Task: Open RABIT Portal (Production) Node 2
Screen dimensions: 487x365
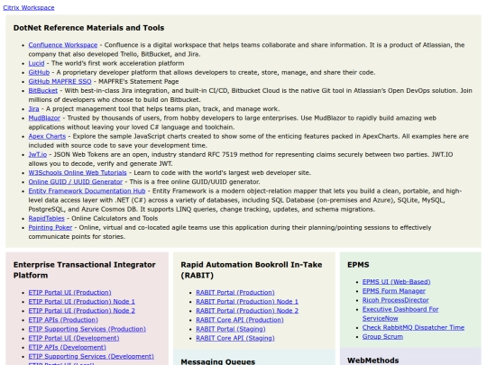Action: pos(247,311)
